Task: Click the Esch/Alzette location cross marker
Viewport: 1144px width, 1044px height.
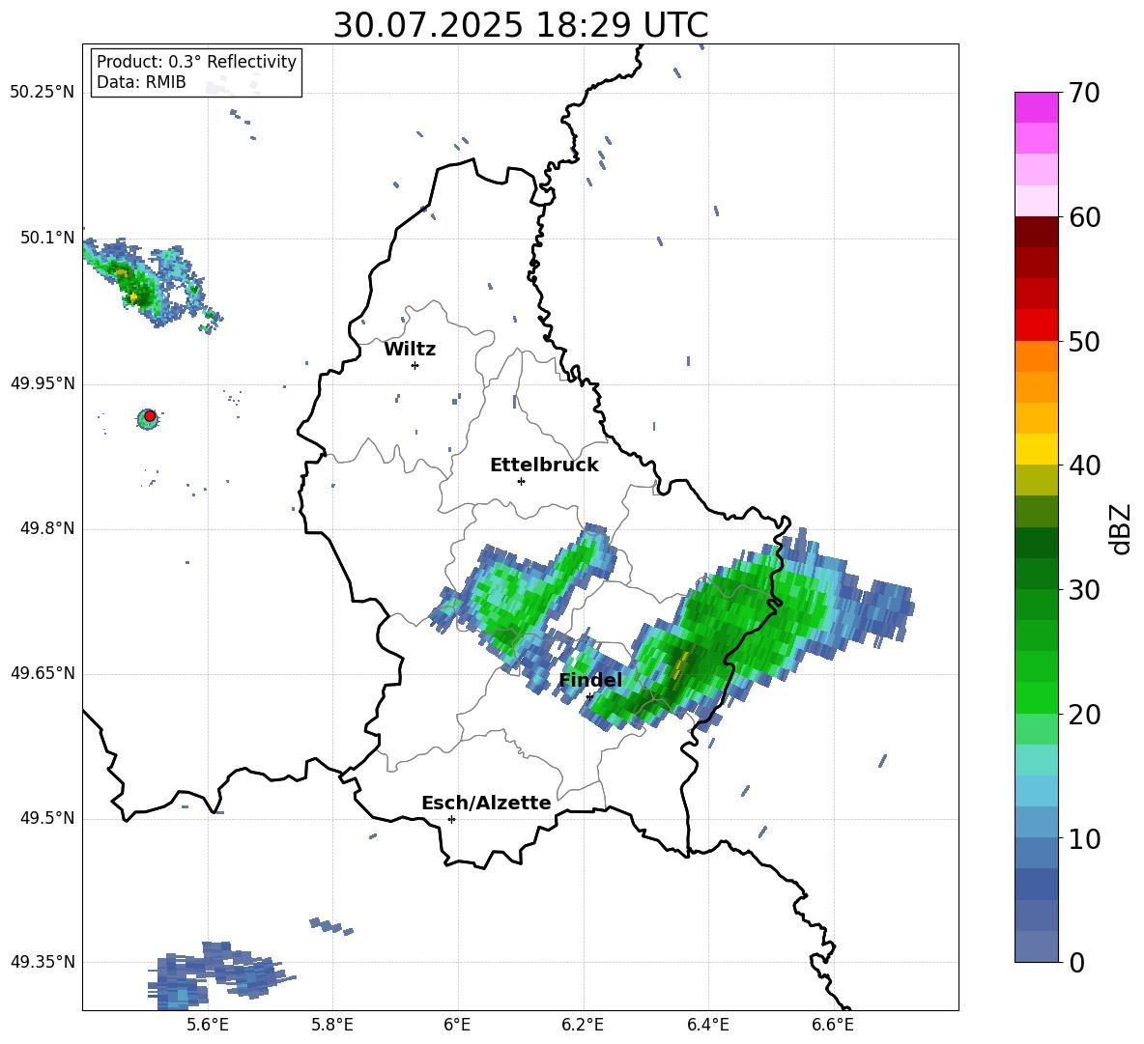Action: click(451, 819)
